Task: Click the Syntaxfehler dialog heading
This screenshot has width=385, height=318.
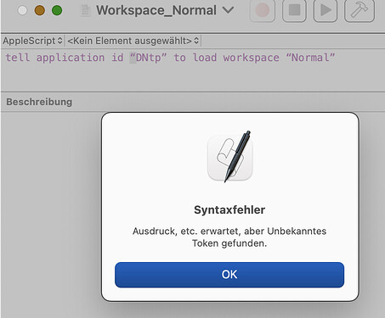Action: (x=229, y=209)
